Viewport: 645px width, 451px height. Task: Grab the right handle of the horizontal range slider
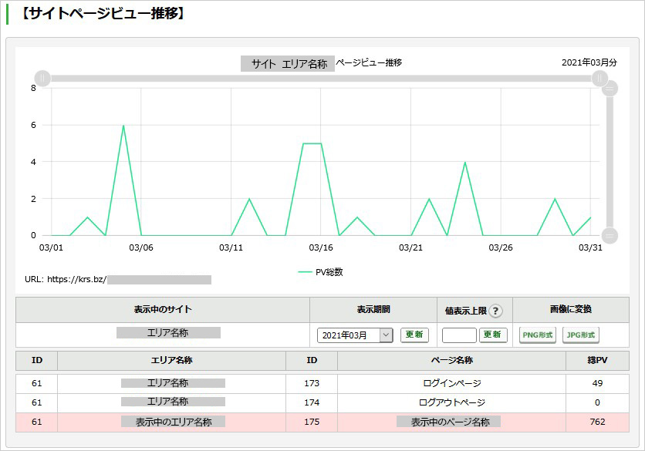(599, 78)
